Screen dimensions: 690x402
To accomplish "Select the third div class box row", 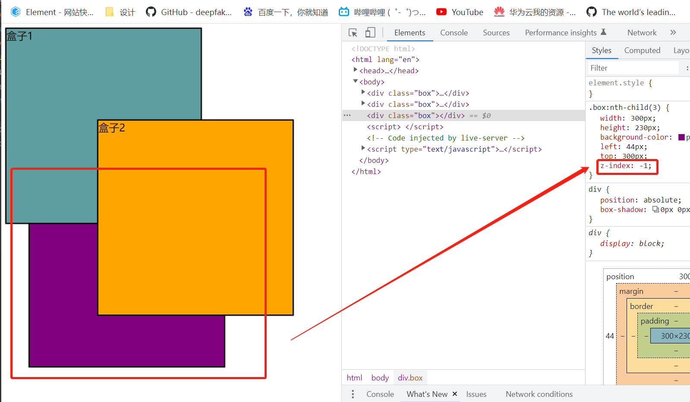I will (x=463, y=115).
